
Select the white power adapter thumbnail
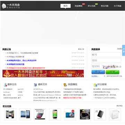115,114
